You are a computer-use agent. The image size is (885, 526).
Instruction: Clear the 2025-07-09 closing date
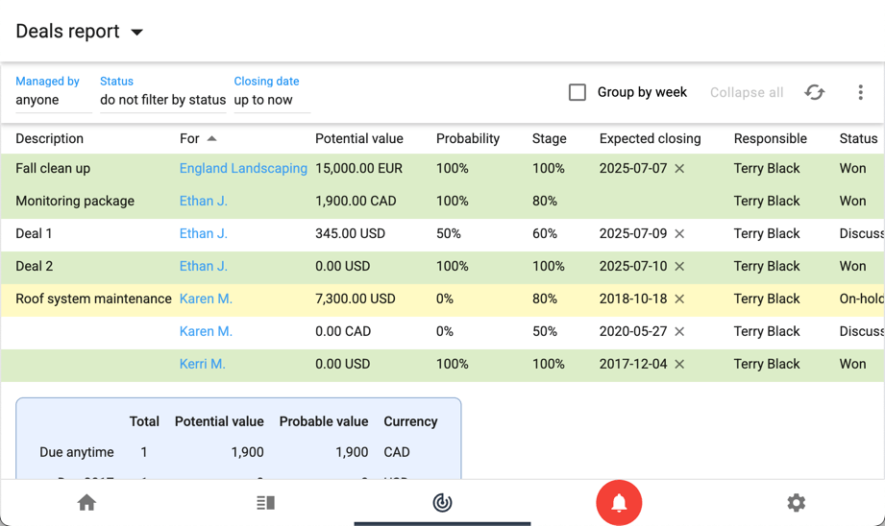click(679, 234)
